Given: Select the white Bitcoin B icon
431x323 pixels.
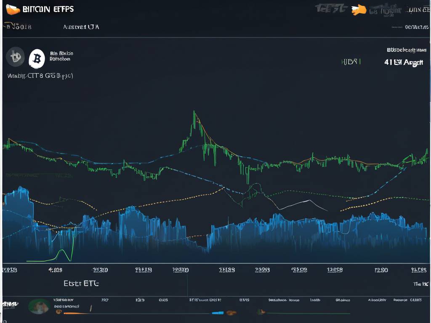Looking at the screenshot, I should pos(37,58).
